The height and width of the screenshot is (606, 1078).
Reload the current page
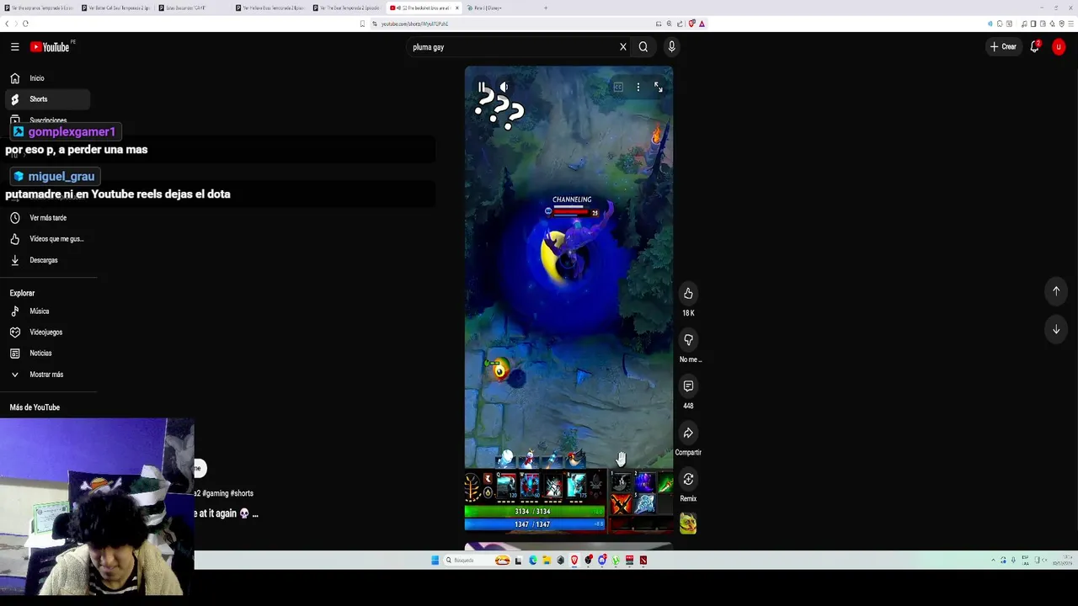tap(25, 24)
